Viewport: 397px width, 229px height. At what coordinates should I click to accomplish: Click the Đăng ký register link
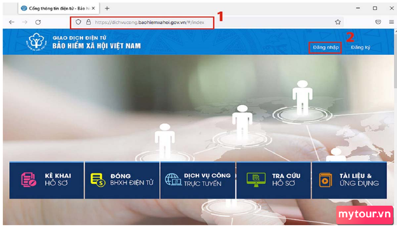[x=360, y=47]
